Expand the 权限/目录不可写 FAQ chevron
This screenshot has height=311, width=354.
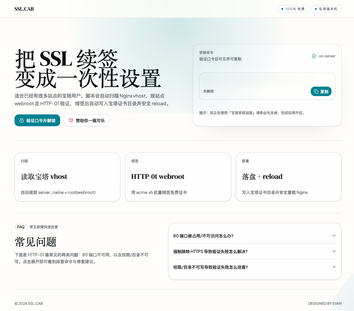334,267
